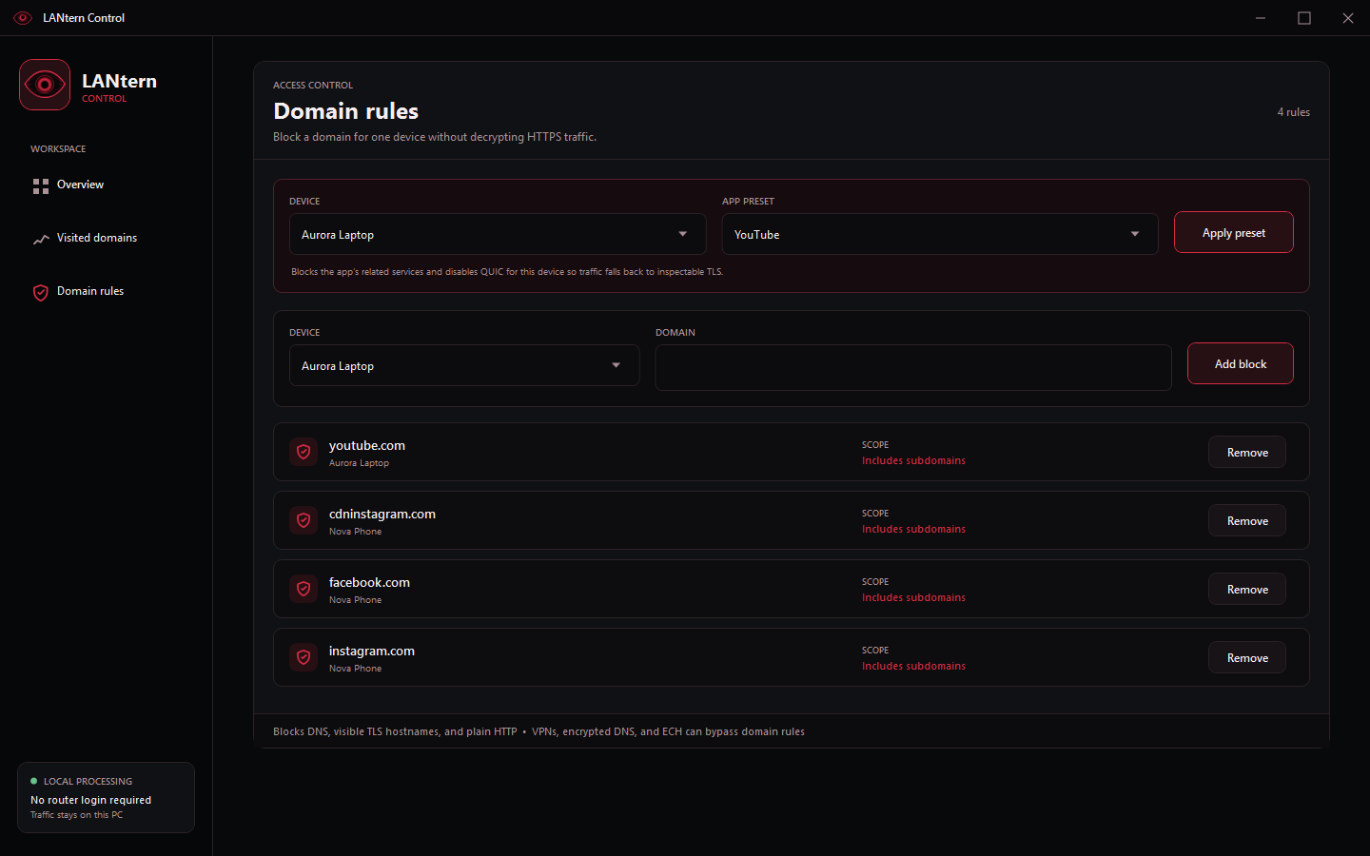Open the Device dropdown beside the Domain field
This screenshot has width=1370, height=856.
[464, 365]
